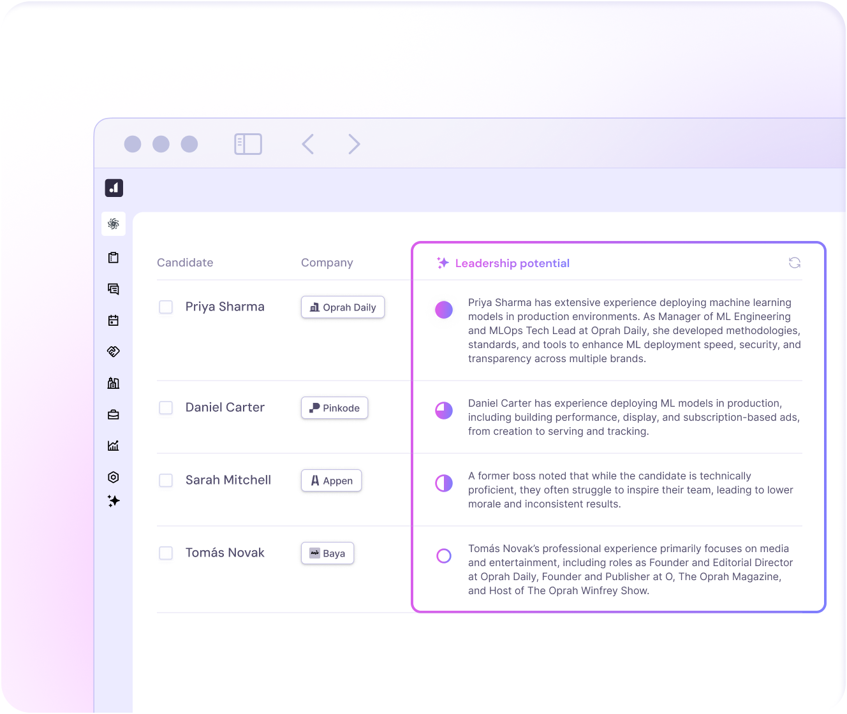Refresh the Leadership potential column
The width and height of the screenshot is (847, 714).
(794, 263)
